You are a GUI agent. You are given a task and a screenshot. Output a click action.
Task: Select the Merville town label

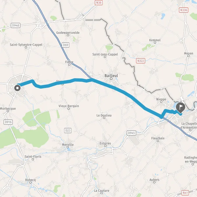tap(68, 144)
